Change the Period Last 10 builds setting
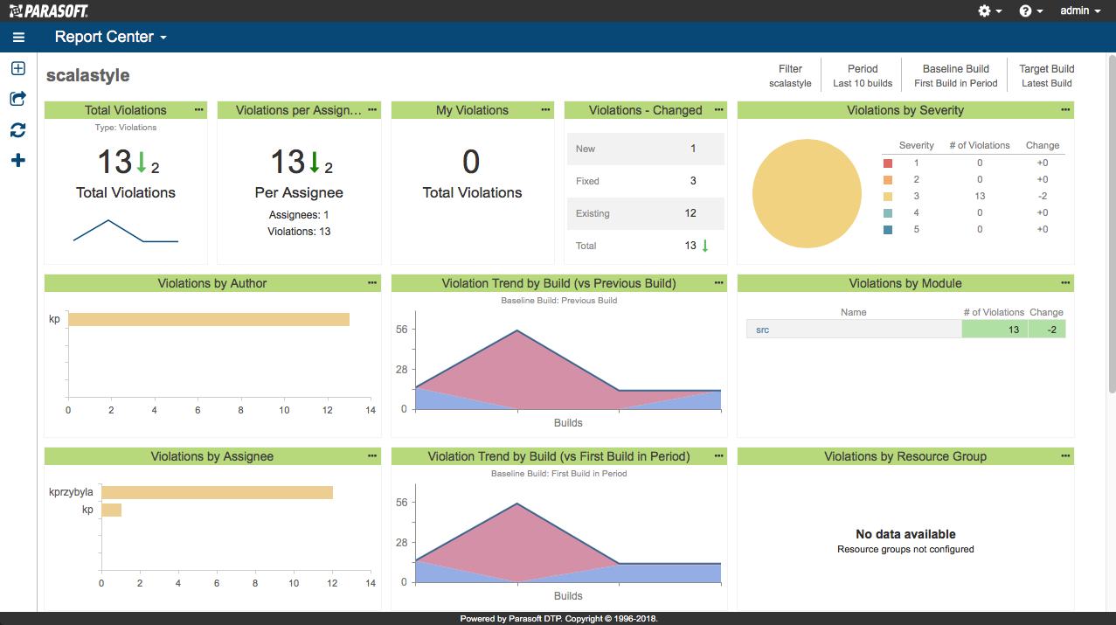The image size is (1116, 625). point(863,76)
